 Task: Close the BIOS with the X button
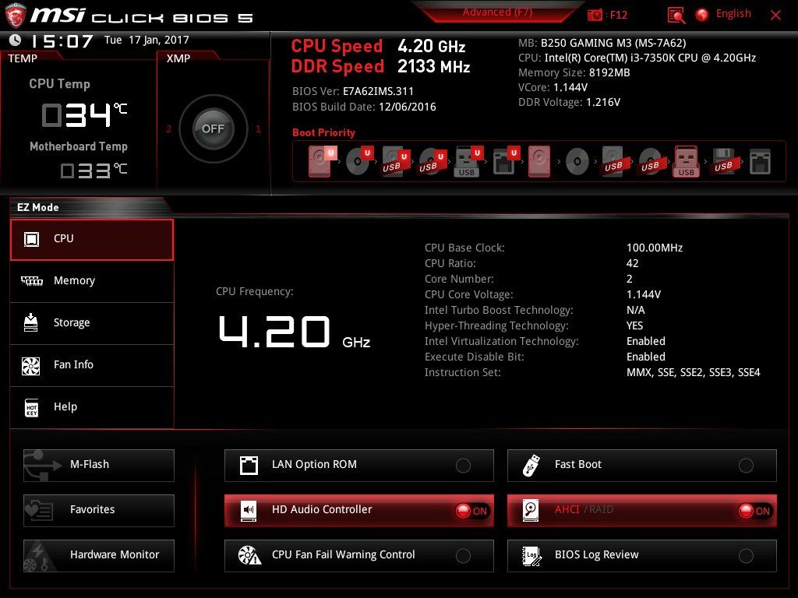[x=775, y=16]
